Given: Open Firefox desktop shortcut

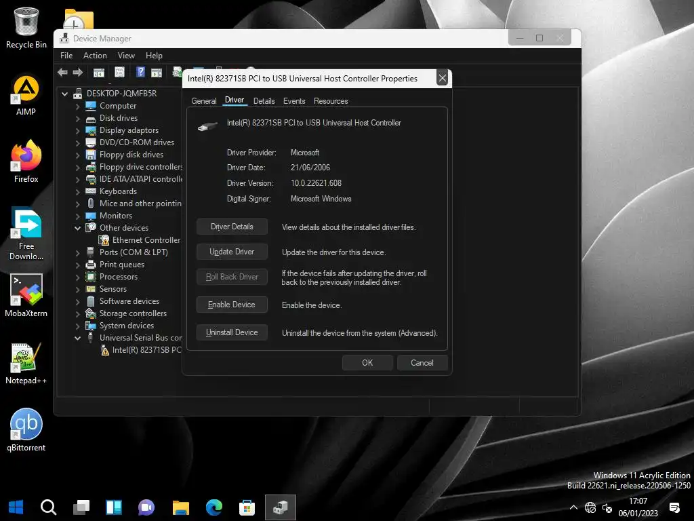Looking at the screenshot, I should (26, 161).
